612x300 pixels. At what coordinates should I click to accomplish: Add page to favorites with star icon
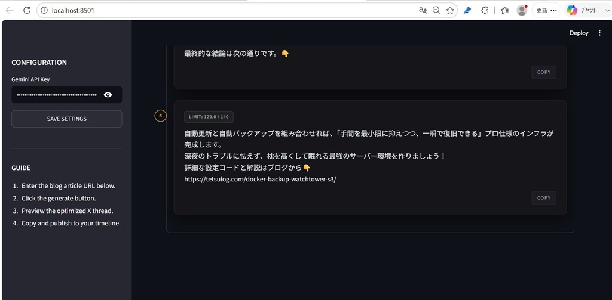coord(450,11)
